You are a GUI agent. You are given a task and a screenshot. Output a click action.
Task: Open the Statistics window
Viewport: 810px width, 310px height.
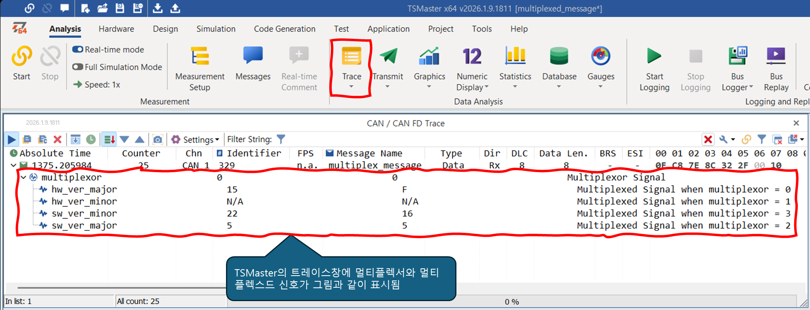tap(515, 64)
